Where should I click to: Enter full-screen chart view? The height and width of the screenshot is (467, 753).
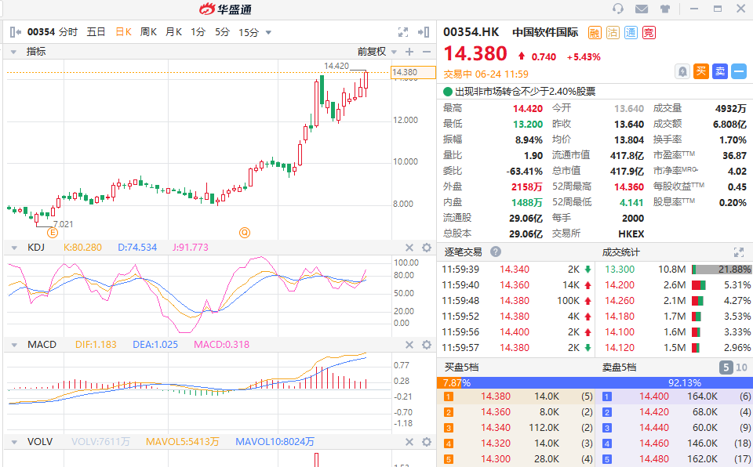403,32
